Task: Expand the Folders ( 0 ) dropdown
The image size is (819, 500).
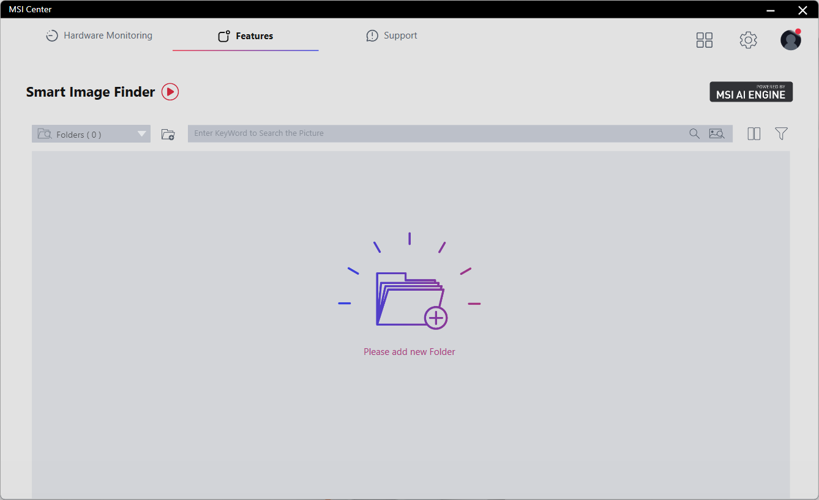Action: point(91,134)
